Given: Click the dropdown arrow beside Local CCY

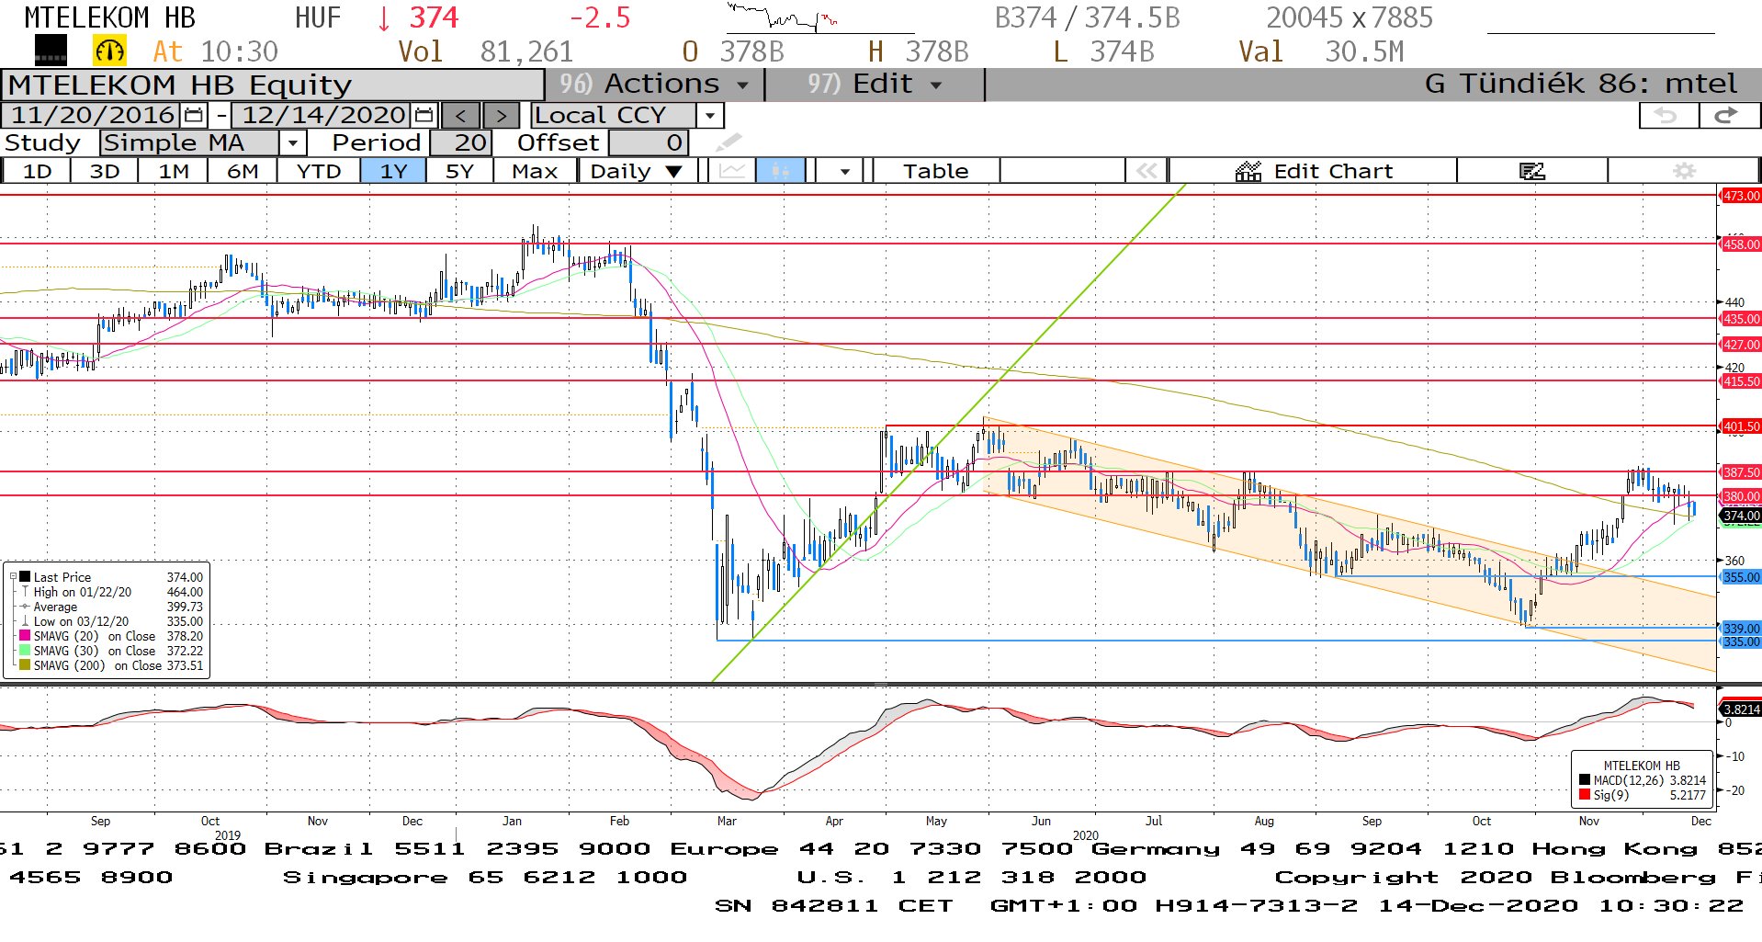Looking at the screenshot, I should 710,115.
